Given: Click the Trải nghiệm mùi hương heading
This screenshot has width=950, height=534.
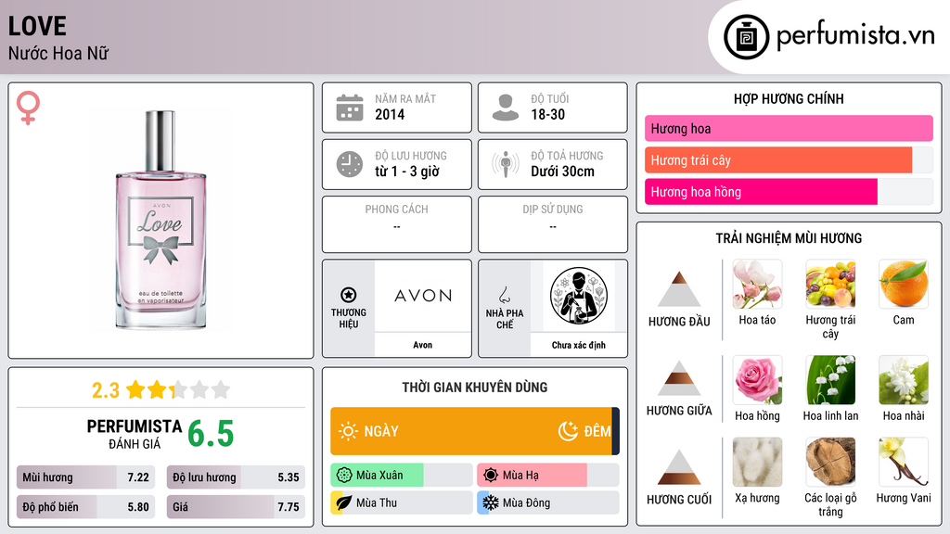Looking at the screenshot, I should point(789,238).
